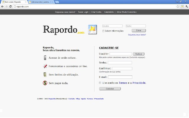Screen dimensions: 189x118
Task: Reload the page with refresh icon
Action: pyautogui.click(x=11, y=6)
